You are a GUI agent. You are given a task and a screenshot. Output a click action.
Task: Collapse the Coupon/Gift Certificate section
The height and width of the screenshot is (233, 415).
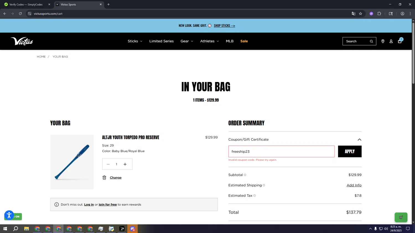tap(359, 140)
